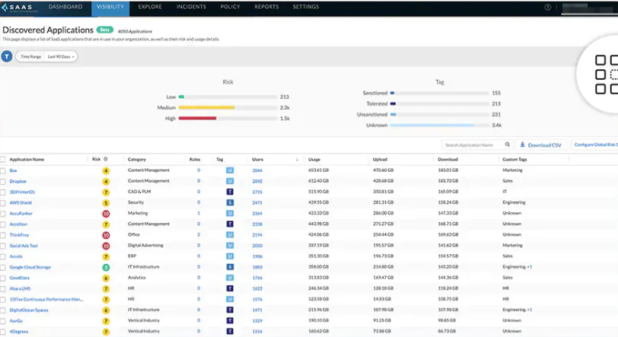
Task: Open the REPORTS tab
Action: (x=266, y=7)
